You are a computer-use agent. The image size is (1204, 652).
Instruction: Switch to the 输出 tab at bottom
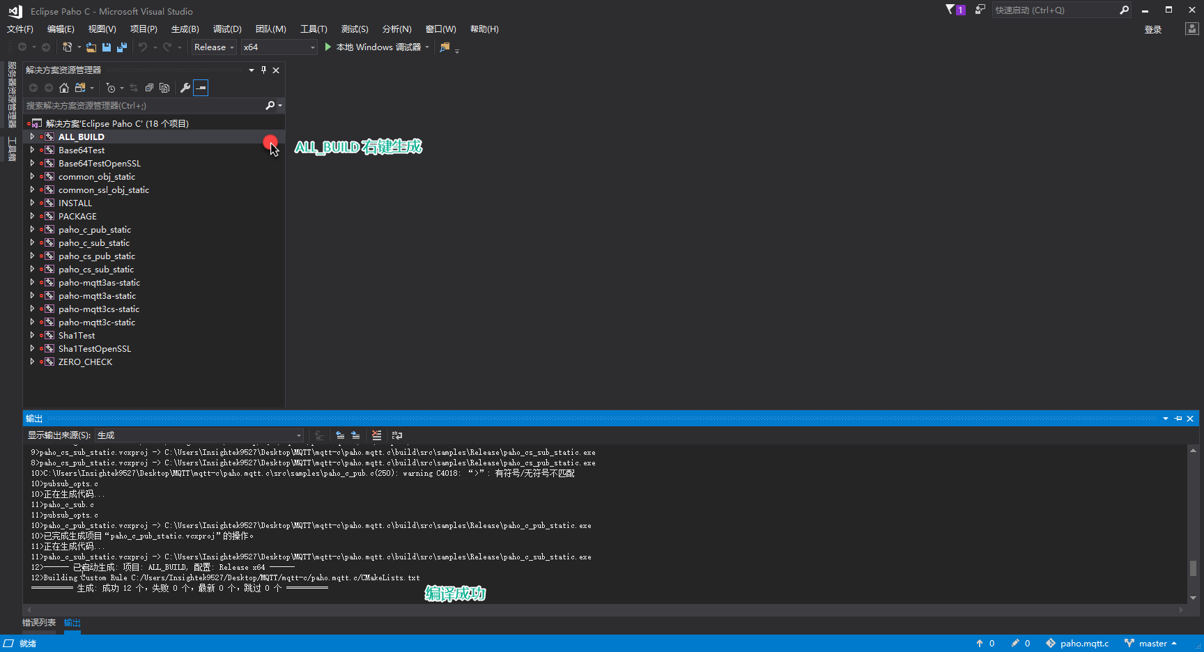[x=72, y=623]
